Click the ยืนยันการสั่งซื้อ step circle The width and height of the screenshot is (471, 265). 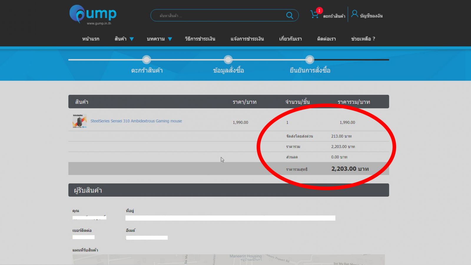[x=310, y=60]
